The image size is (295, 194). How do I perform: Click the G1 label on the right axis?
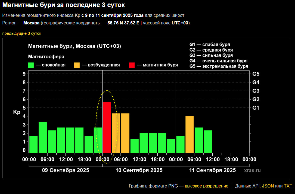tap(256, 108)
